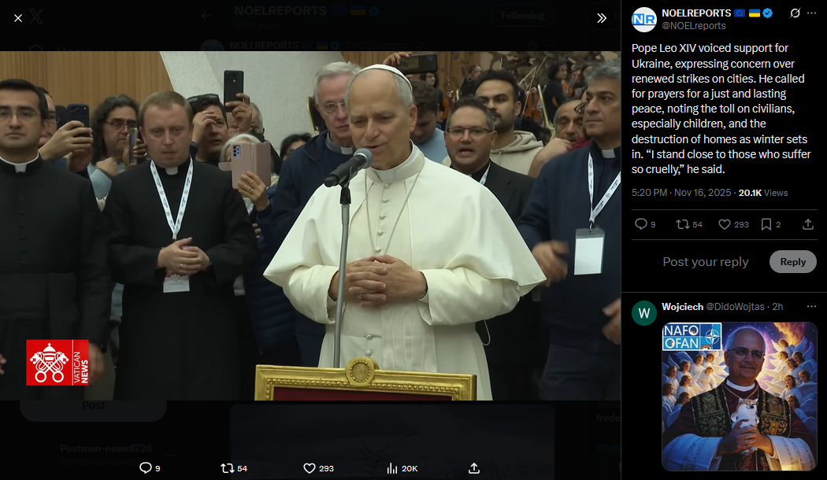Click the reply bubble icon showing 9 in sidebar
827x480 pixels.
[641, 224]
